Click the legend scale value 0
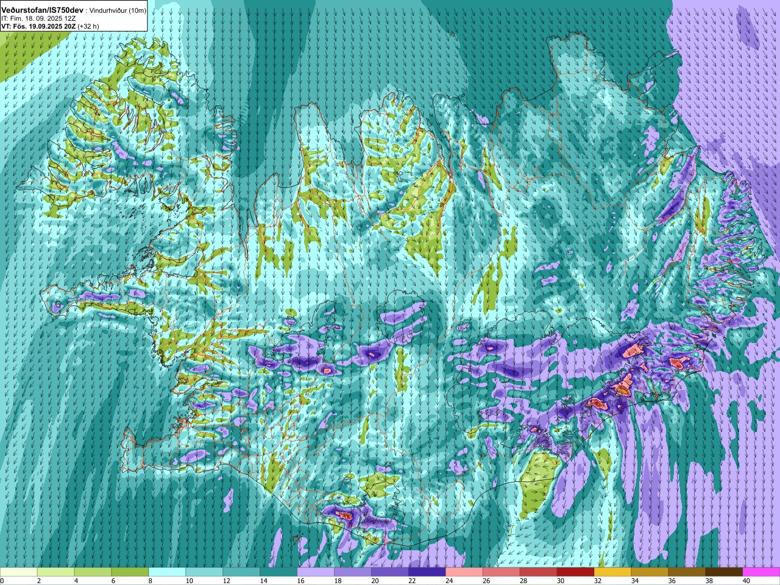This screenshot has width=780, height=585. click(x=2, y=581)
